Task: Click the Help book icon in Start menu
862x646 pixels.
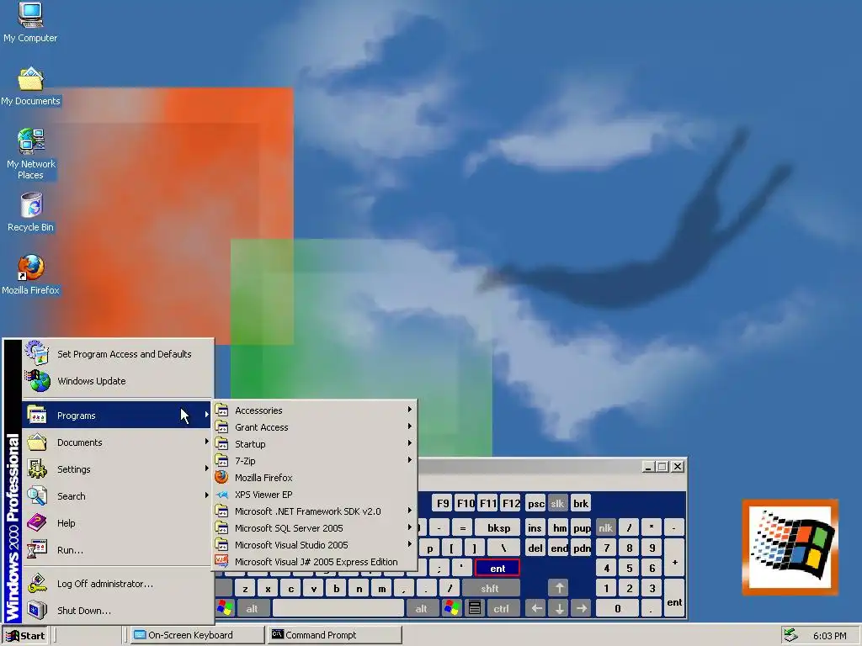Action: click(37, 522)
